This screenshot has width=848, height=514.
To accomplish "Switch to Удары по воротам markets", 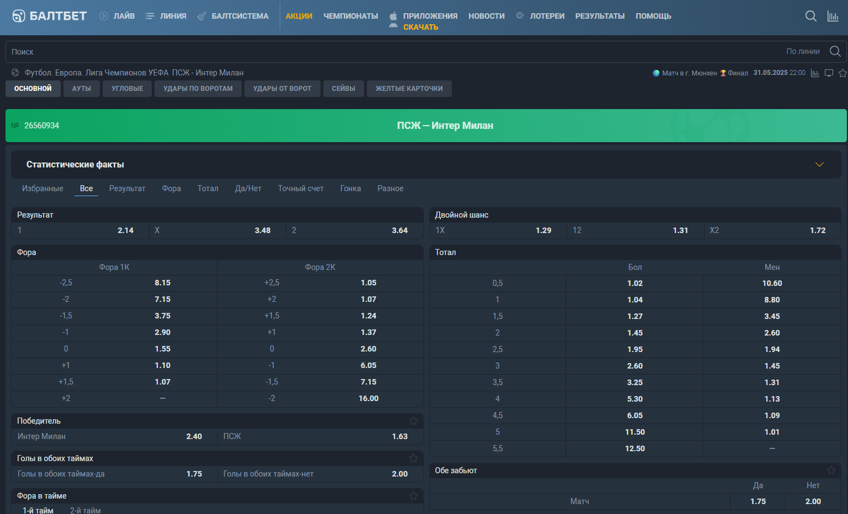I will point(198,89).
